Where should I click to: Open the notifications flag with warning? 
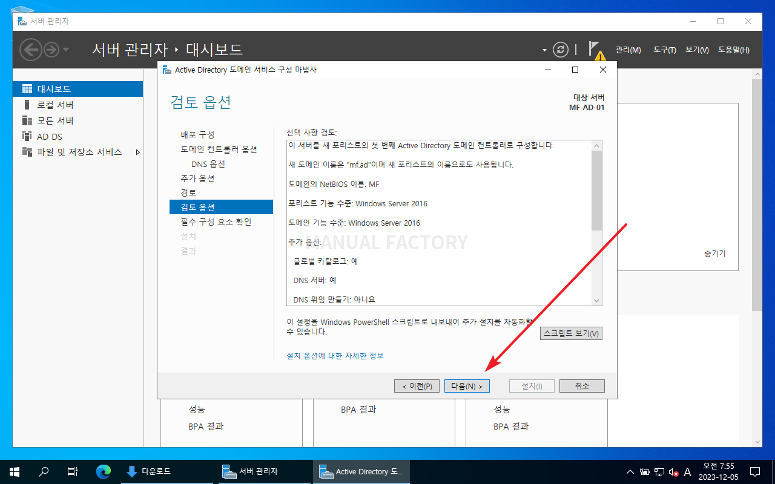click(x=596, y=50)
